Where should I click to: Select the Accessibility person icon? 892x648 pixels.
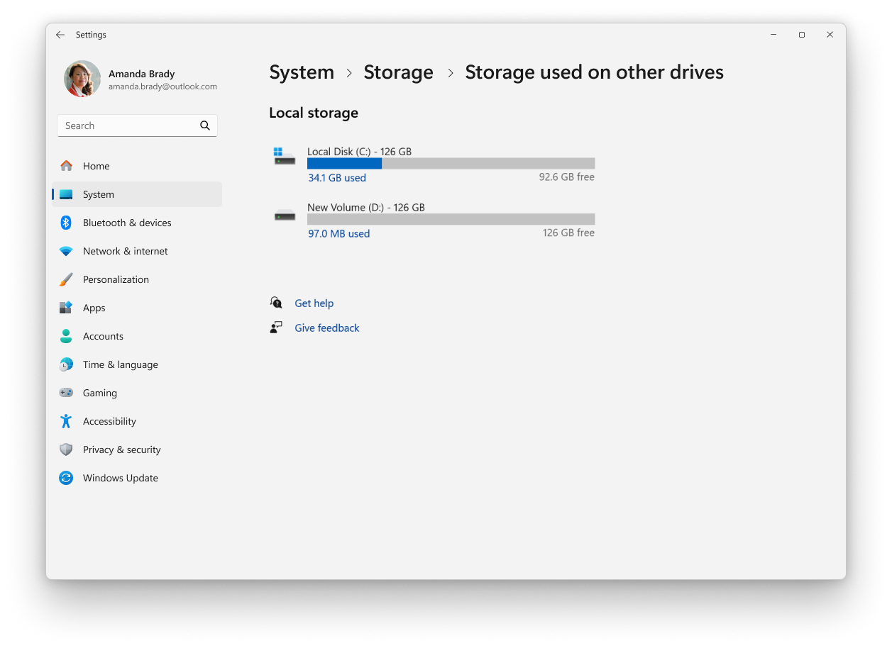click(x=66, y=421)
